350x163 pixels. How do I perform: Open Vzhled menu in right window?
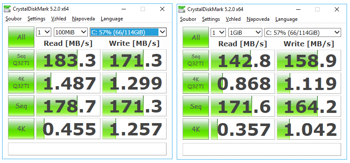pyautogui.click(x=233, y=19)
